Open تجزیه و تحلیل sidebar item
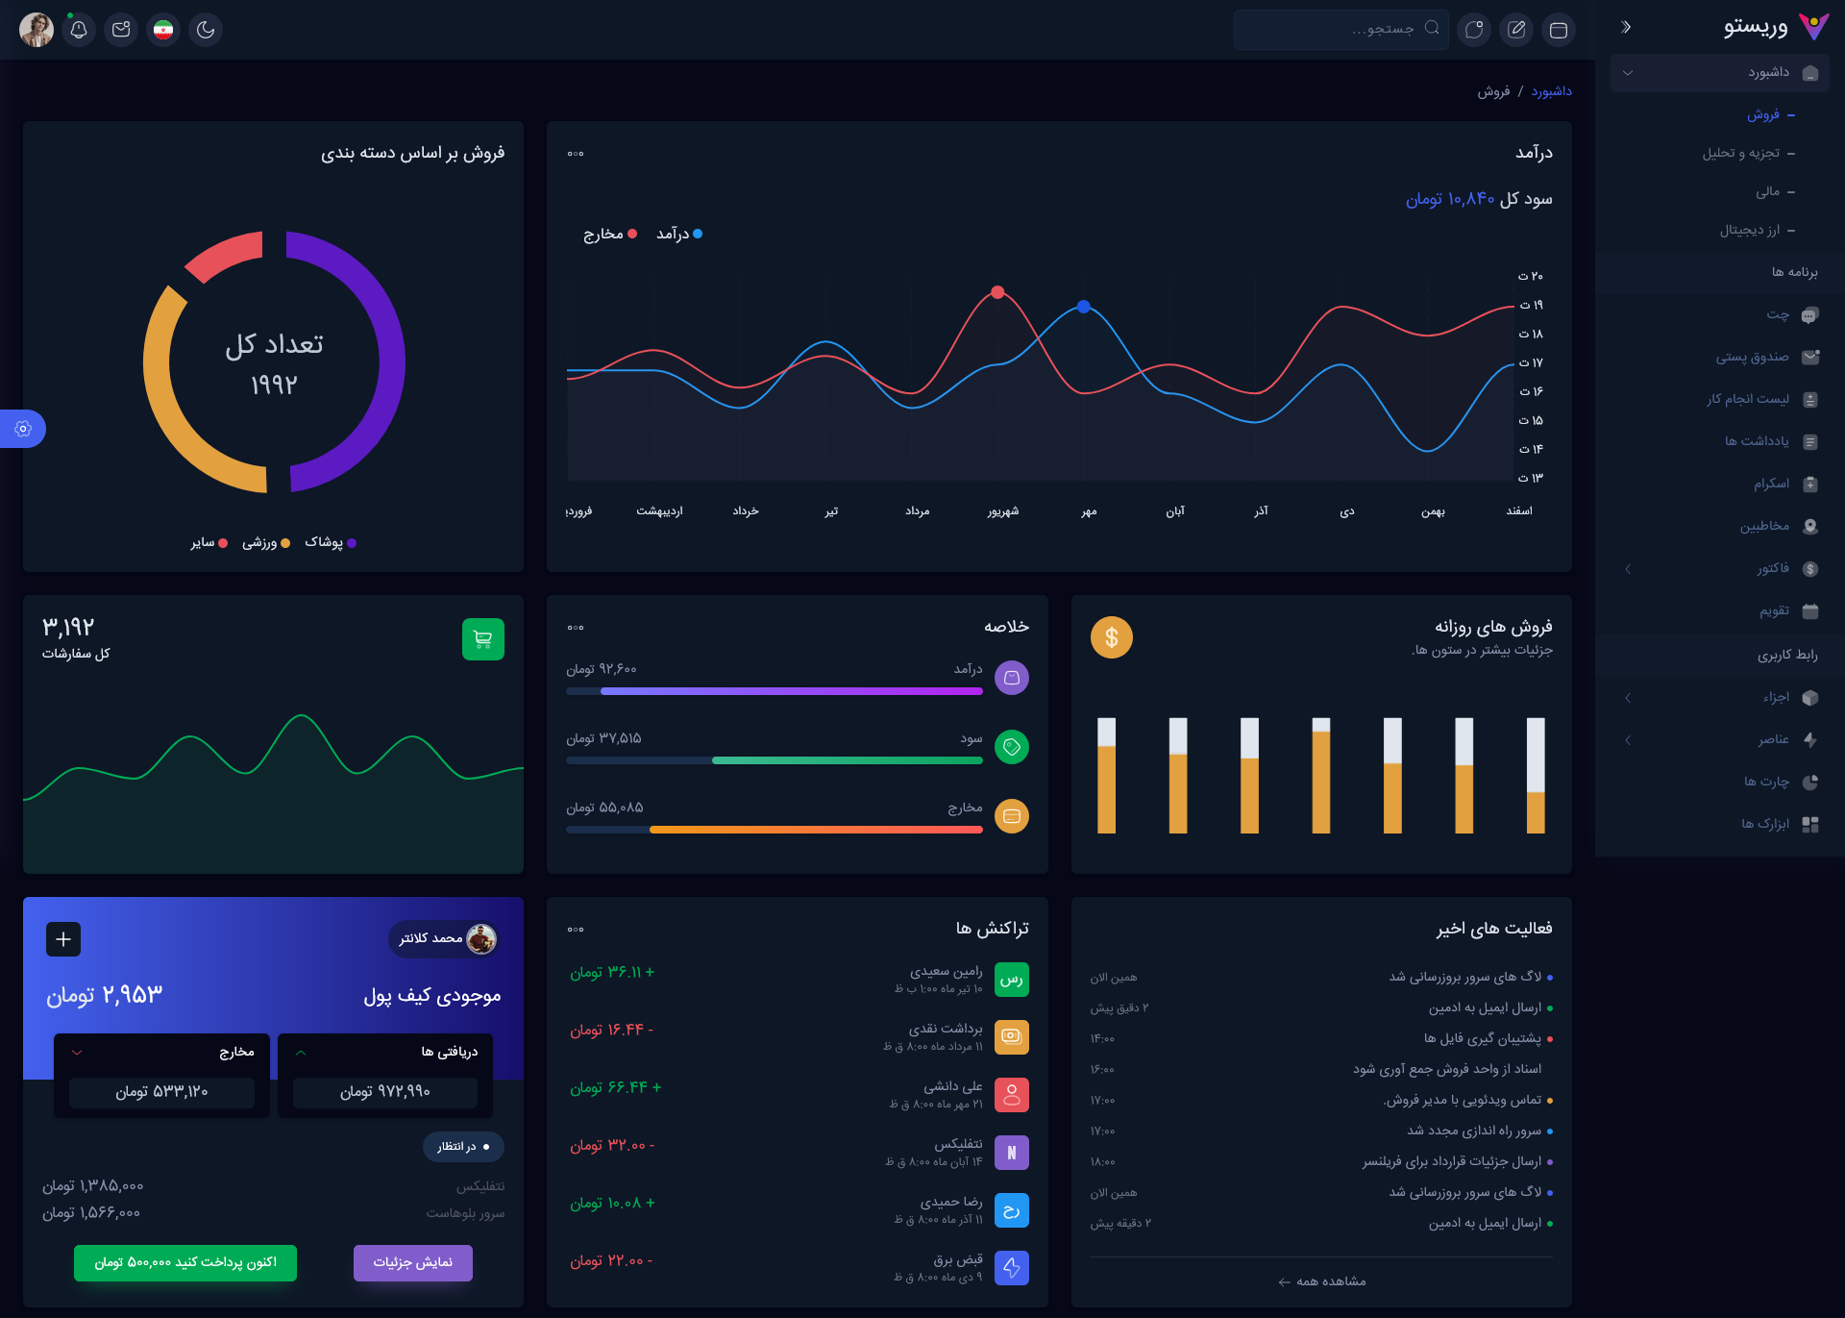The image size is (1845, 1318). pos(1740,153)
